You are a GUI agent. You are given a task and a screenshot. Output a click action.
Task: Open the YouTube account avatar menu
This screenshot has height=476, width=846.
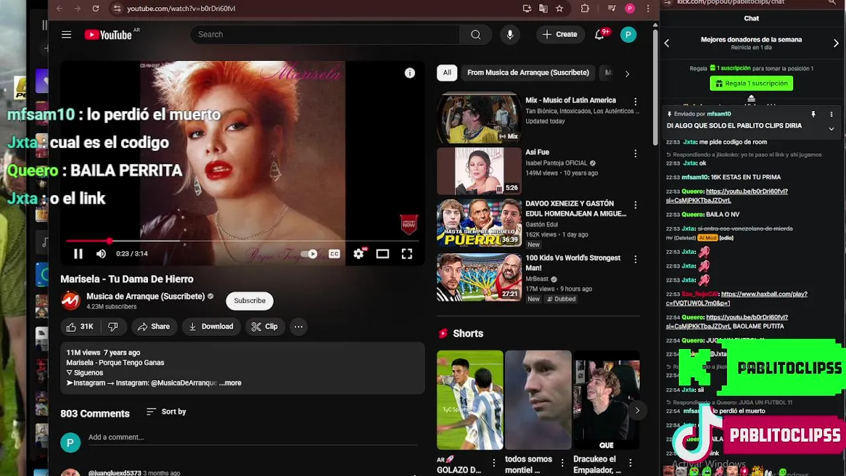pyautogui.click(x=628, y=34)
